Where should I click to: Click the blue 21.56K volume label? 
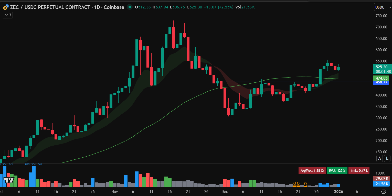[381, 184]
